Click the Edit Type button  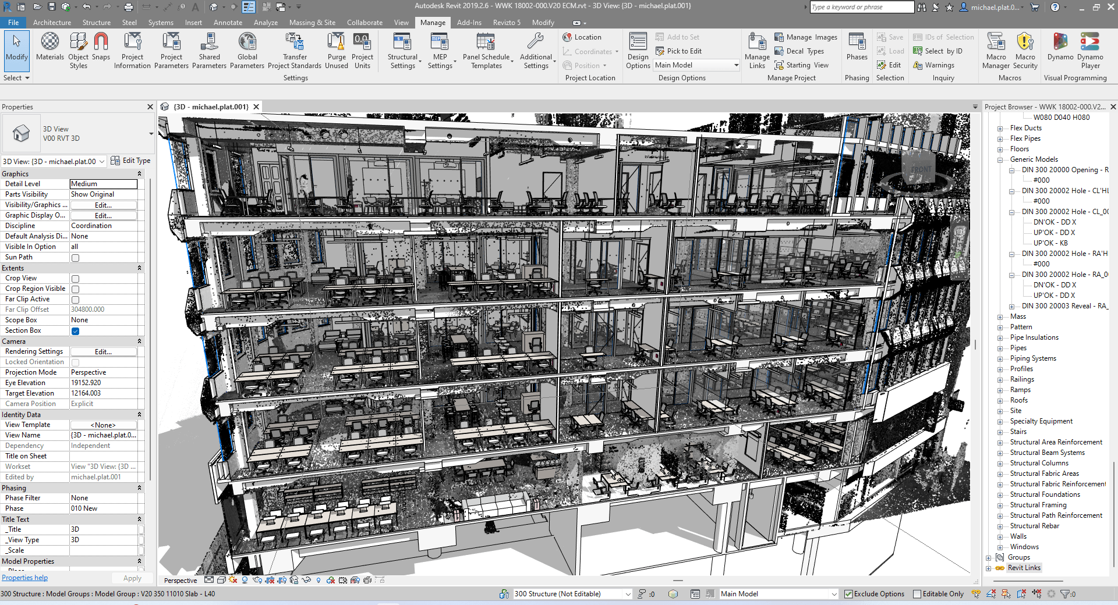(x=130, y=161)
